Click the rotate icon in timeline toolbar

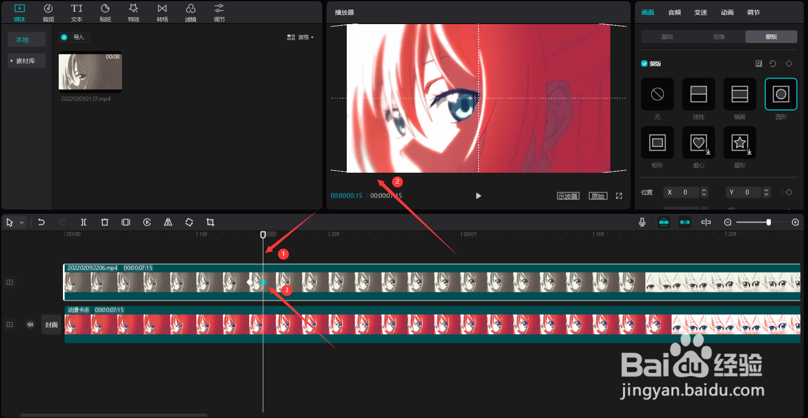click(189, 222)
